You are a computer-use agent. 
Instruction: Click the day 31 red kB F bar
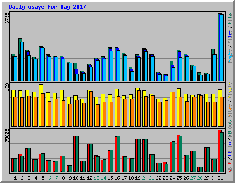click(x=219, y=151)
